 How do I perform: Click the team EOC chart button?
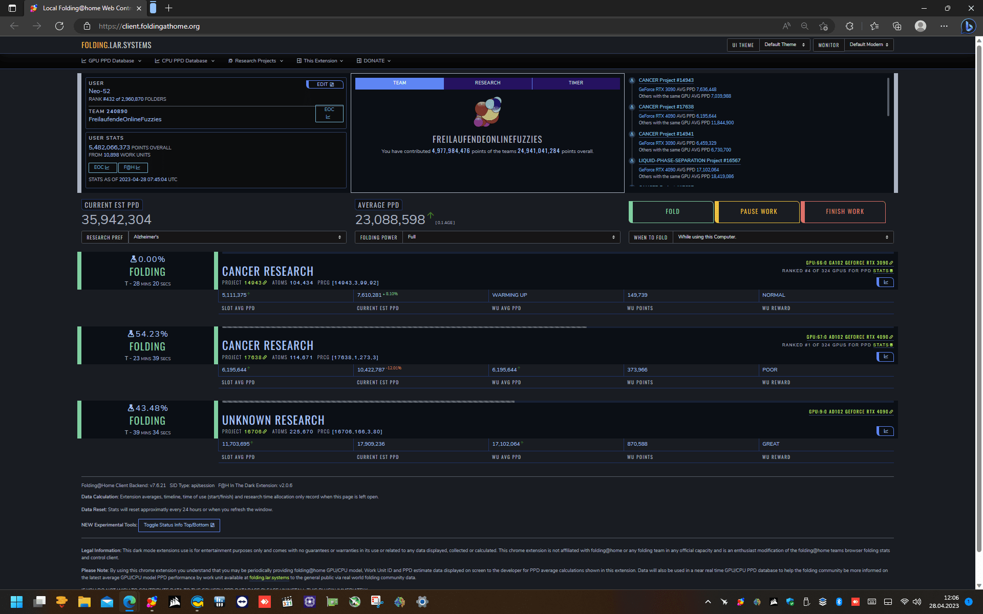click(x=329, y=114)
